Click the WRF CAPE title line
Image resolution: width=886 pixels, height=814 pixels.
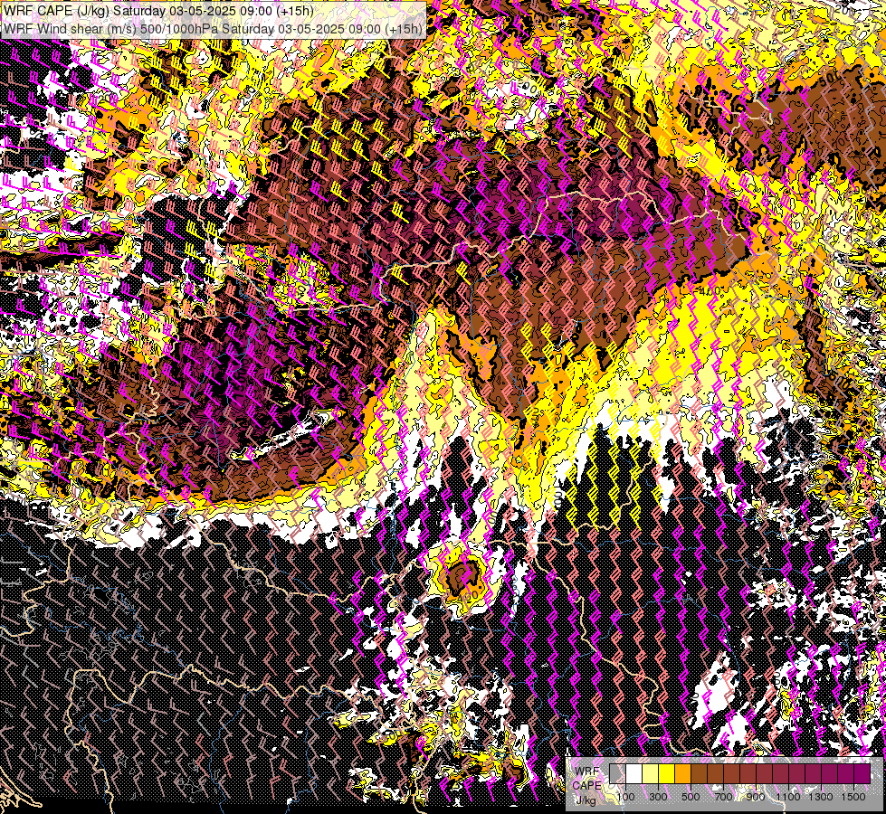[158, 11]
